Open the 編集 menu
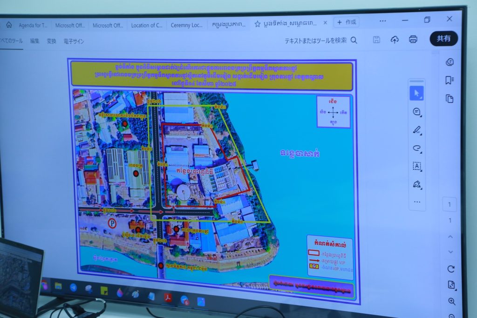477x318 pixels. click(35, 41)
